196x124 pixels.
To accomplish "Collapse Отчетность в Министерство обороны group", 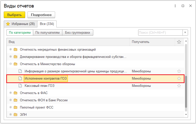I will point(11,64).
